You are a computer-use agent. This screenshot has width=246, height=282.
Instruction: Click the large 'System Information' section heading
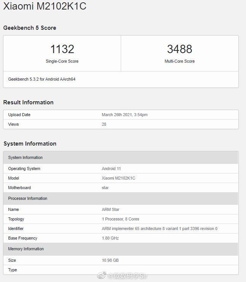(30, 144)
